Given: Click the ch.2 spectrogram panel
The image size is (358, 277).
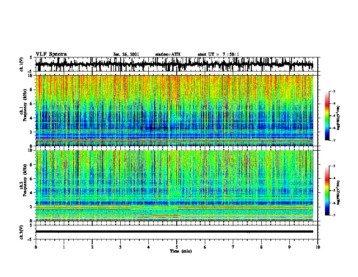Looking at the screenshot, I should tap(177, 186).
